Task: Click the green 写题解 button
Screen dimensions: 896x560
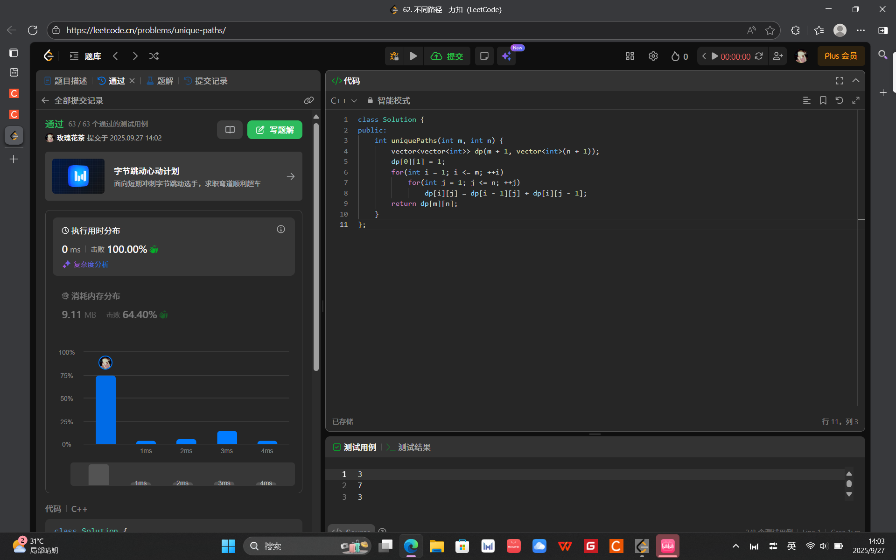Action: 274,130
